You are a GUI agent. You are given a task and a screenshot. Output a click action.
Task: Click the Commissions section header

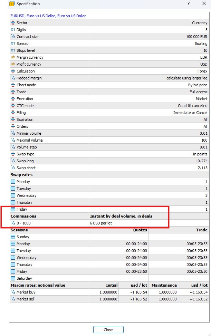(23, 216)
